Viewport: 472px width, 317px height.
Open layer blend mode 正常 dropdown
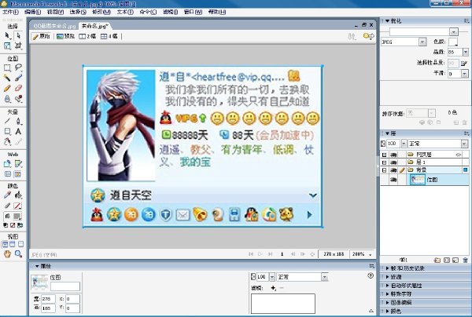[x=464, y=144]
